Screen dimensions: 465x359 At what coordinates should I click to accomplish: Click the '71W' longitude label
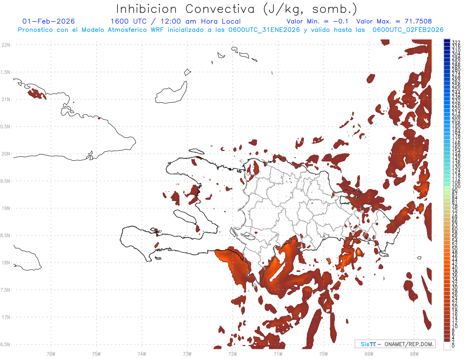click(x=278, y=354)
